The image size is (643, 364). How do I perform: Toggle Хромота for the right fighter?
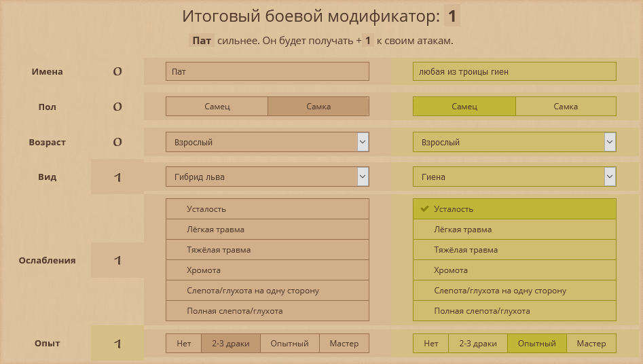514,270
